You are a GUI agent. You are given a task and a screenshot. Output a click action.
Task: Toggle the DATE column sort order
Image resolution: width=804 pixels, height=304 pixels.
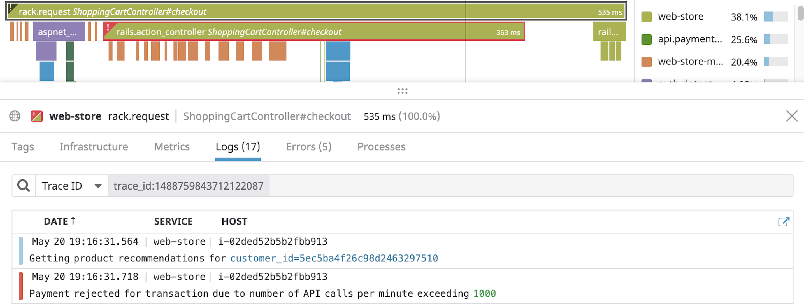[x=60, y=221]
